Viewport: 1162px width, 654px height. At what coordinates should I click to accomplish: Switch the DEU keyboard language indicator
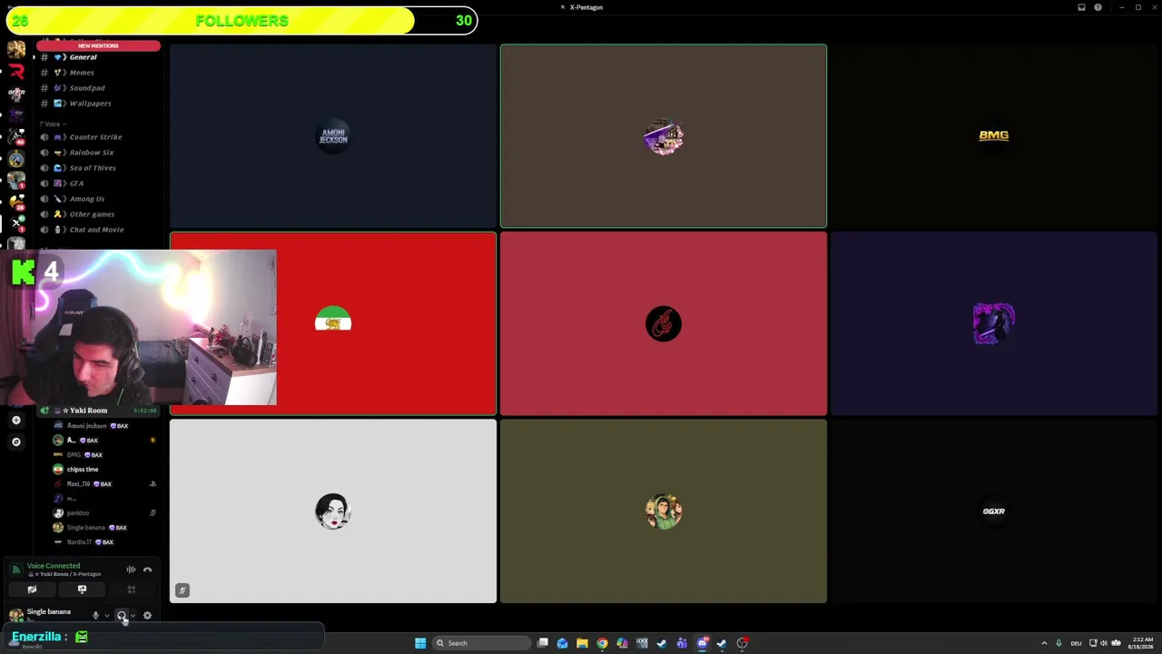[x=1075, y=643]
